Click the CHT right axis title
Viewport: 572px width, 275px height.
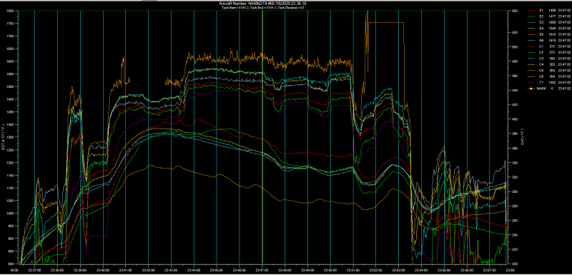523,137
